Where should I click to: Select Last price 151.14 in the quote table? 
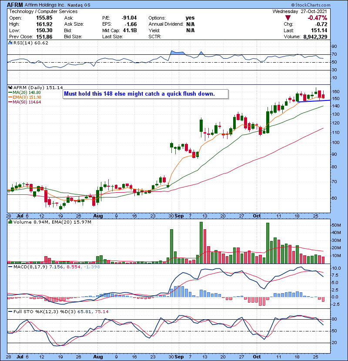pos(319,30)
